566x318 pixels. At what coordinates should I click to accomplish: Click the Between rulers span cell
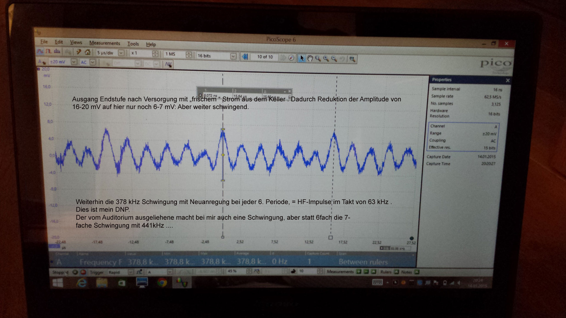[x=363, y=262]
